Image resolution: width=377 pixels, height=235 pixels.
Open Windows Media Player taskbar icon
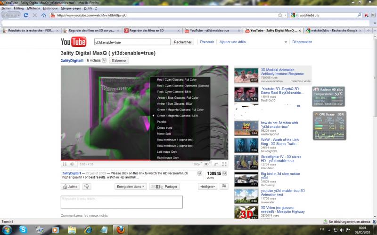[x=55, y=230]
